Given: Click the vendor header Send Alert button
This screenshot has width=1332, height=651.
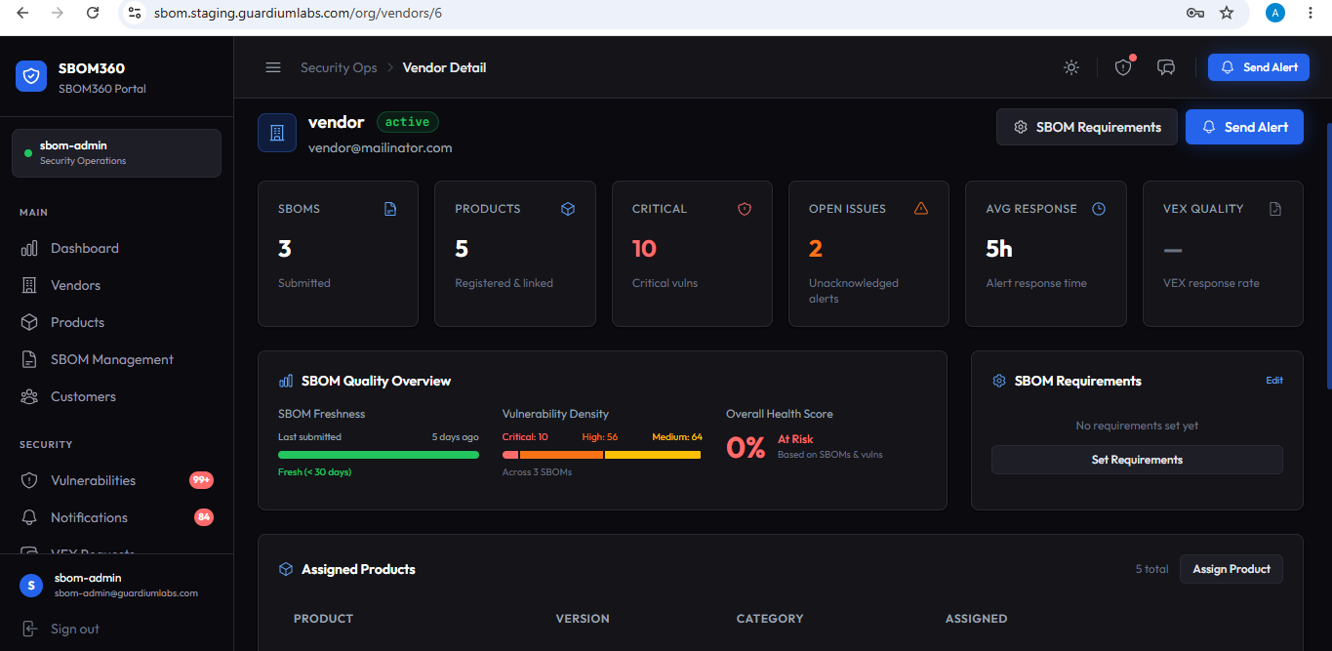Looking at the screenshot, I should point(1244,127).
